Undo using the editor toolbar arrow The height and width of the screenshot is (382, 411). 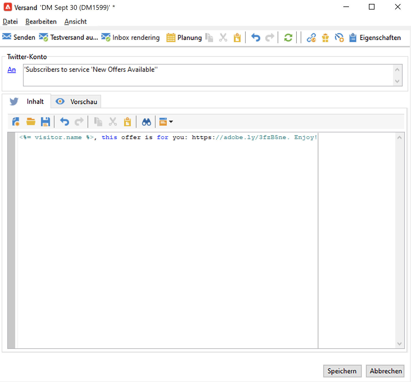(65, 122)
